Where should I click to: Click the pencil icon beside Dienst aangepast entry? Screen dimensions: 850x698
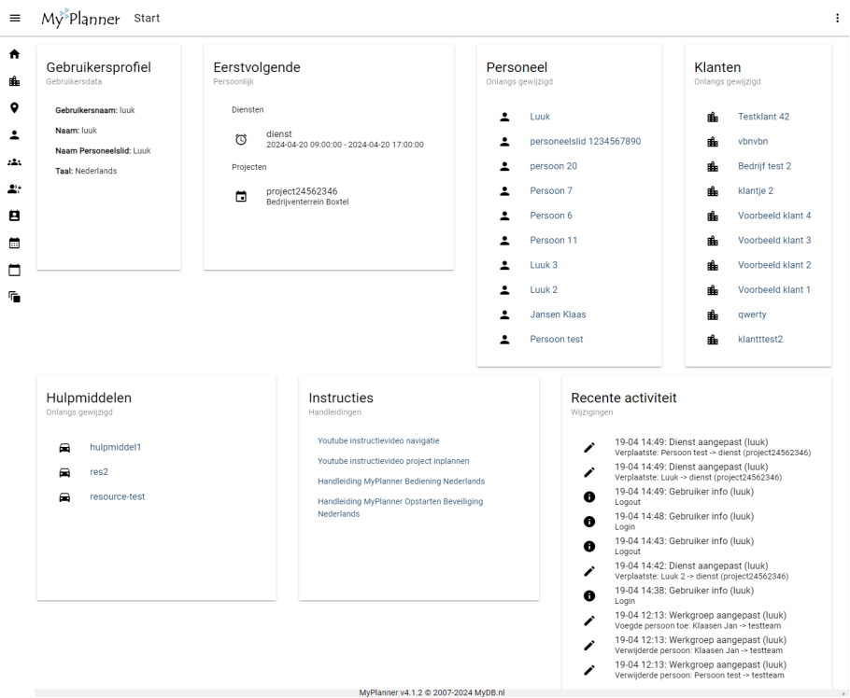click(x=589, y=448)
